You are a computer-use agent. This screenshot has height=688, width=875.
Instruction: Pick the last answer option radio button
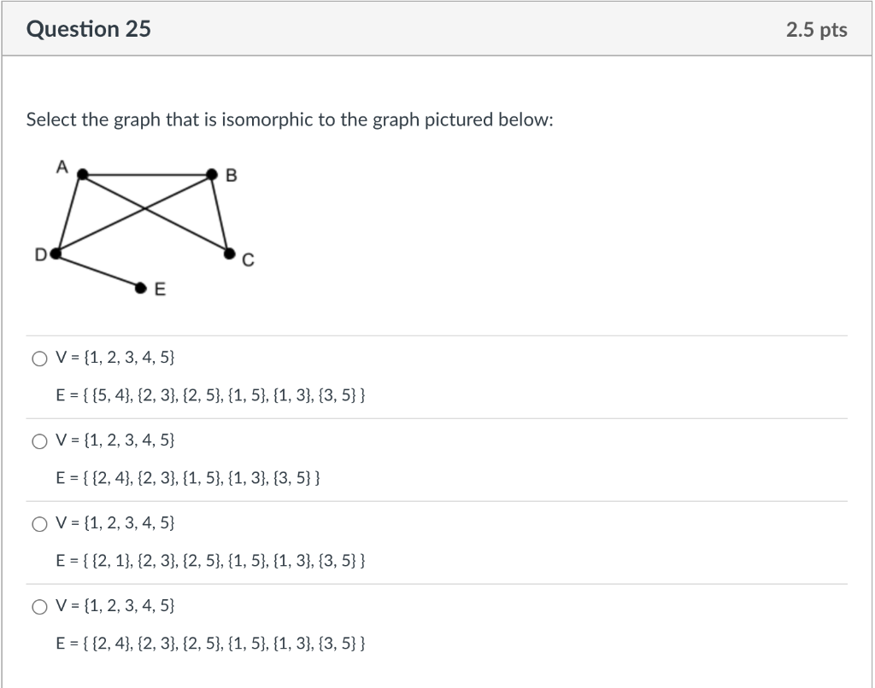[x=39, y=607]
